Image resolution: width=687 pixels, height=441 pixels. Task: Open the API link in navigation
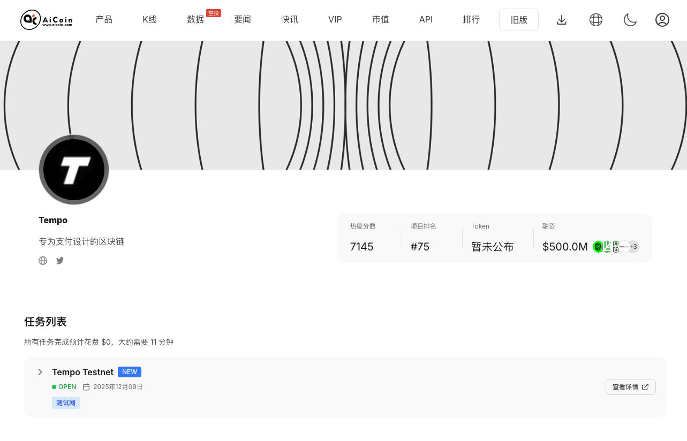(426, 20)
